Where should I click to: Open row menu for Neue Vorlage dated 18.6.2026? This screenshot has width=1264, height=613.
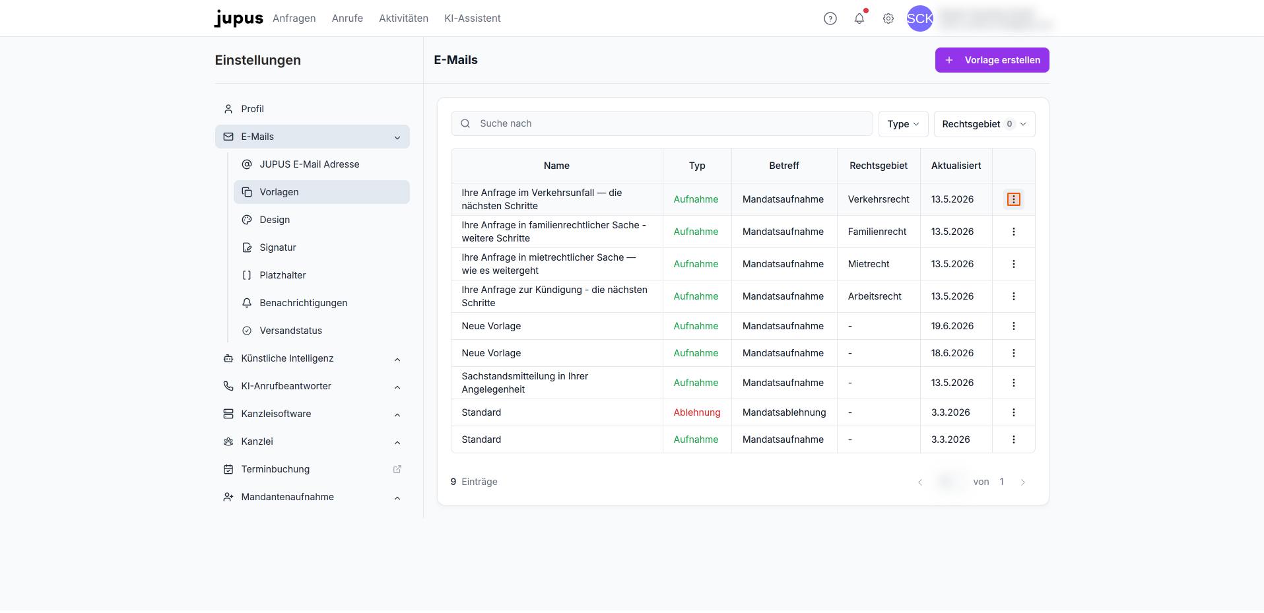coord(1014,353)
